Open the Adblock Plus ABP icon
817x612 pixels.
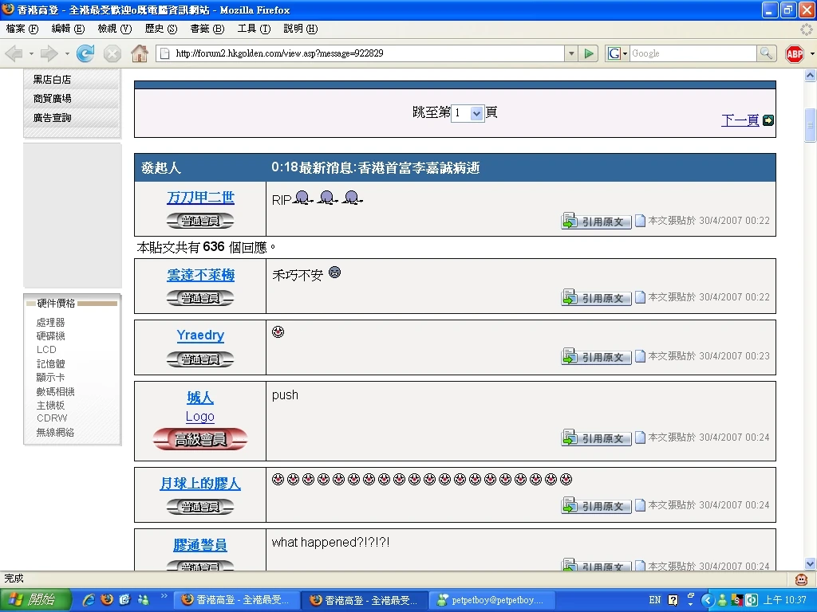pos(795,53)
